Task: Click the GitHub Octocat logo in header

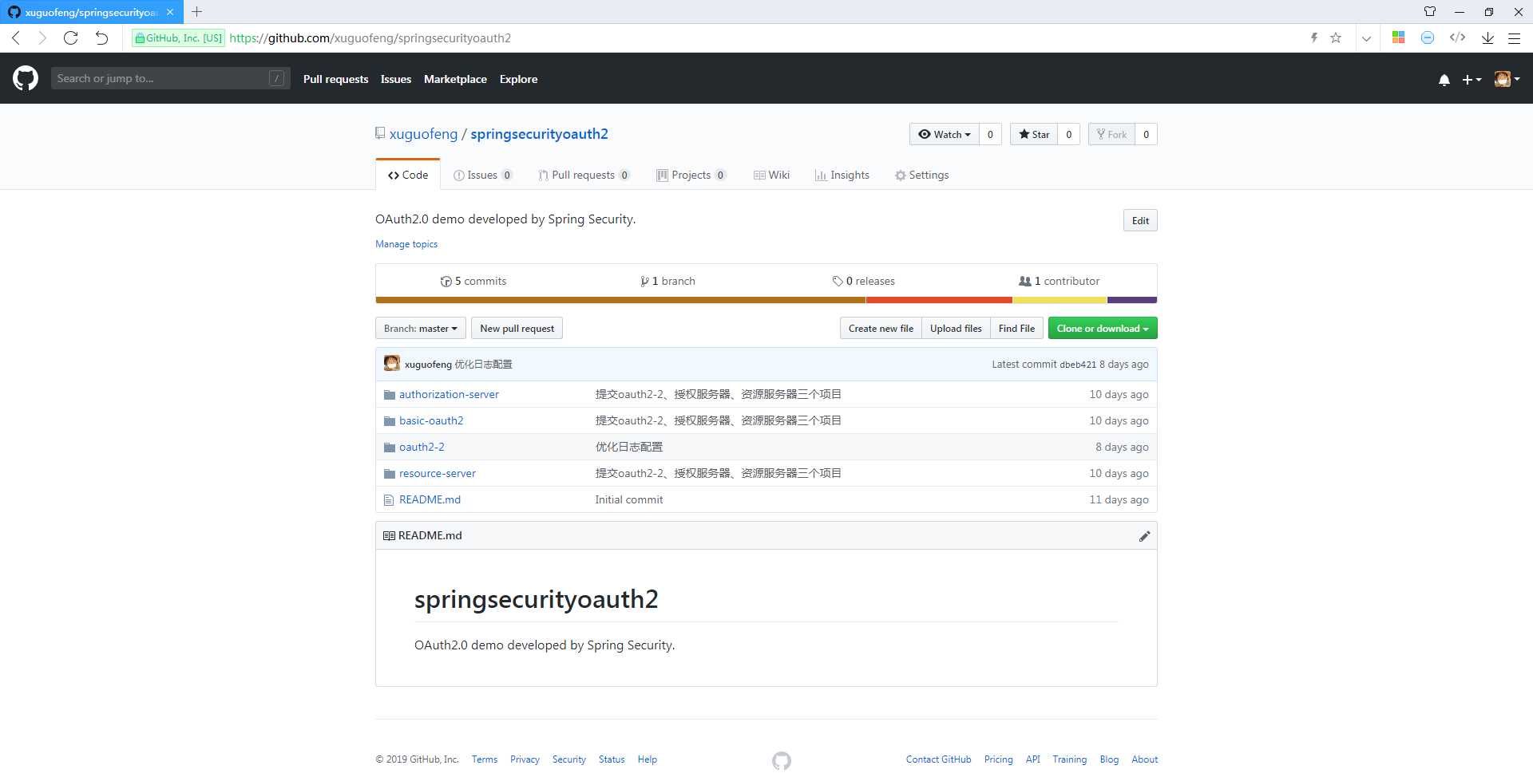Action: point(26,78)
